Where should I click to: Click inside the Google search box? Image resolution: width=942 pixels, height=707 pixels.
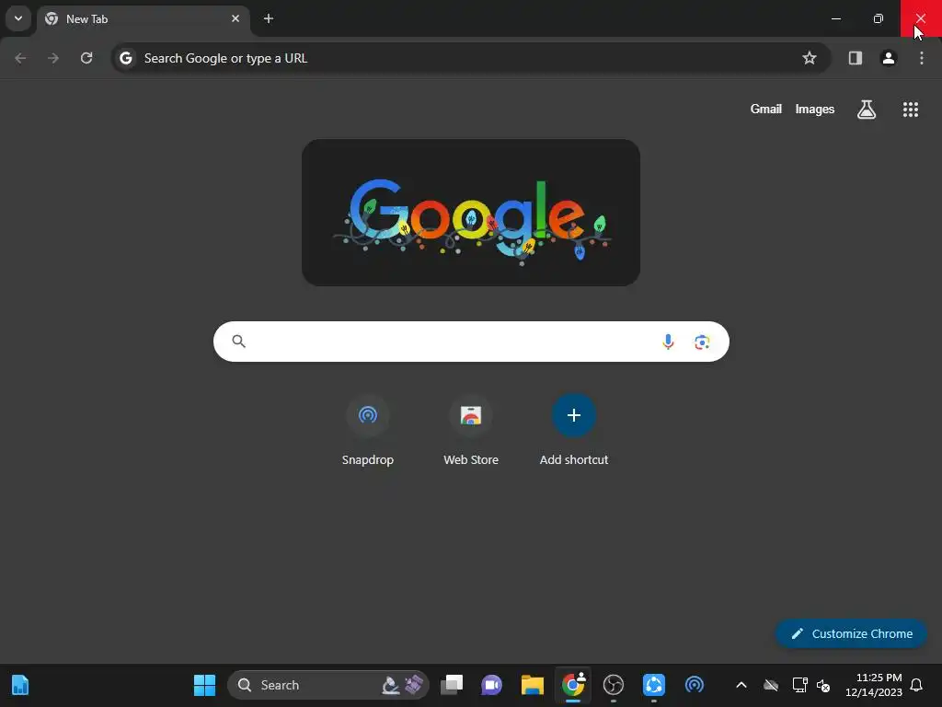point(471,342)
